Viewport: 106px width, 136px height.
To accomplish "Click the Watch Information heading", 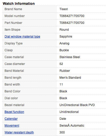I will [x=19, y=4].
